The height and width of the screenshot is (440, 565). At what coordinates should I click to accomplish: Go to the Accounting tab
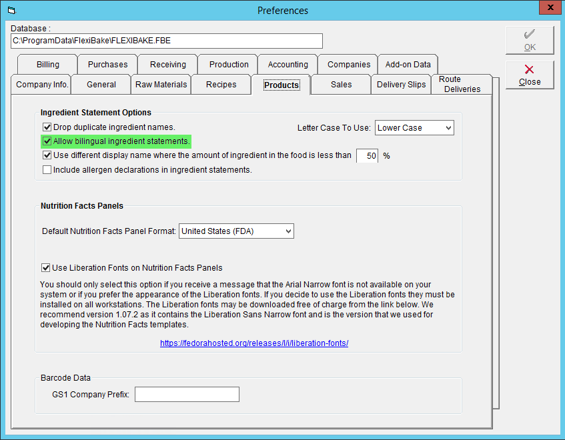click(x=288, y=65)
